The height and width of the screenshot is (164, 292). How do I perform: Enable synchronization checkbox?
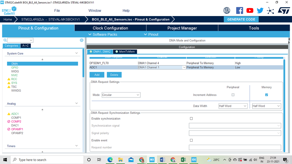pos(191,119)
